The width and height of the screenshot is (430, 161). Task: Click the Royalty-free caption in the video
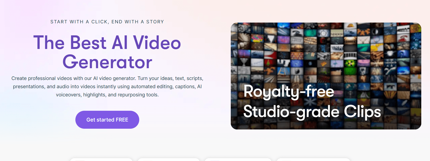tap(289, 92)
